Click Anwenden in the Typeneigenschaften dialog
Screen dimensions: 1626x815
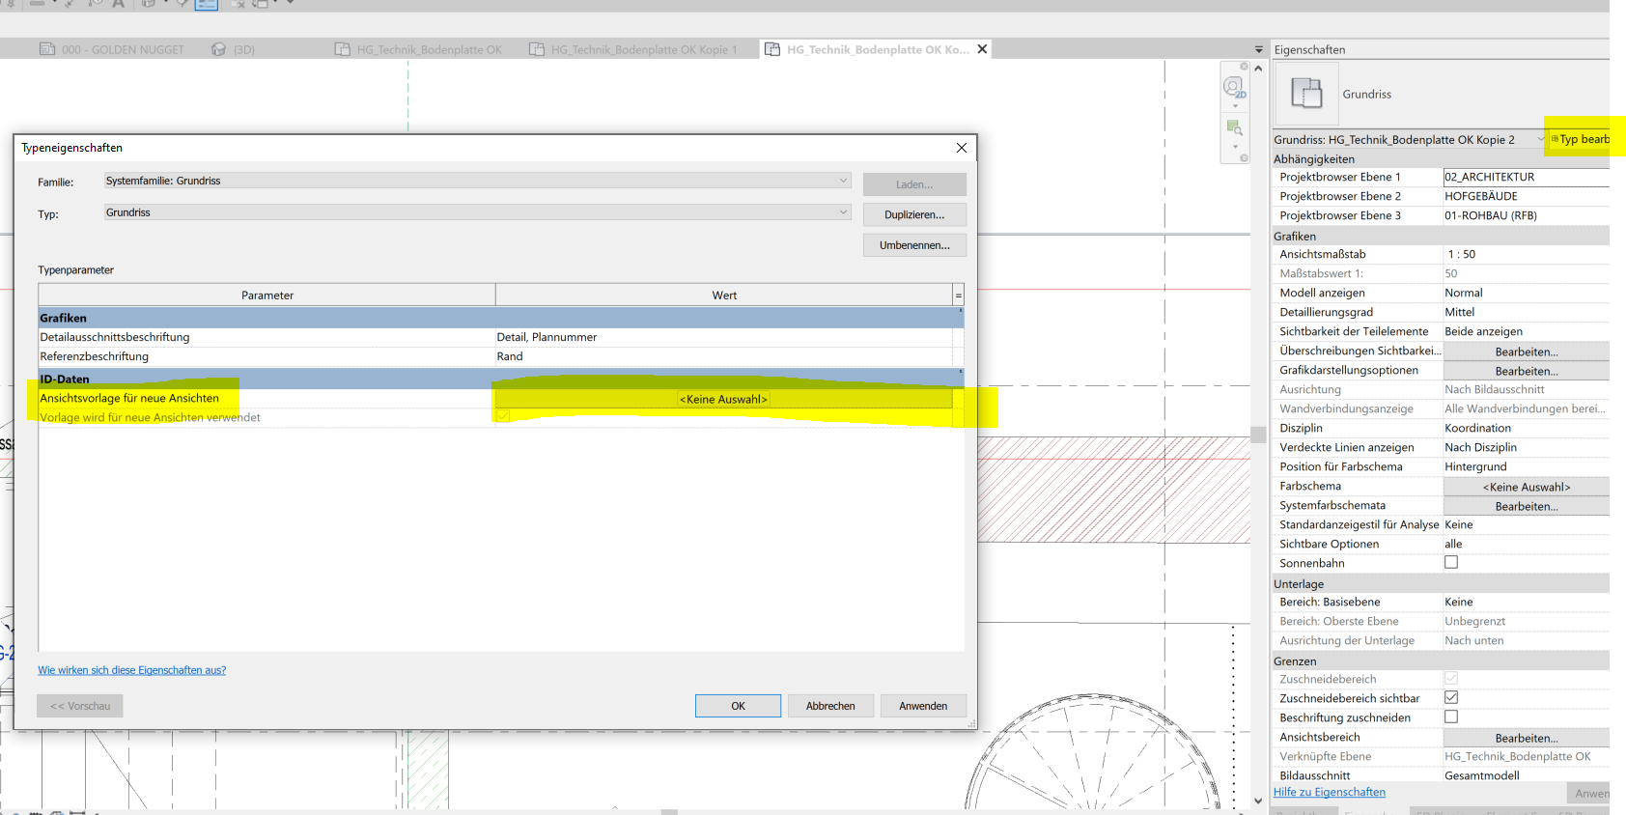click(923, 706)
